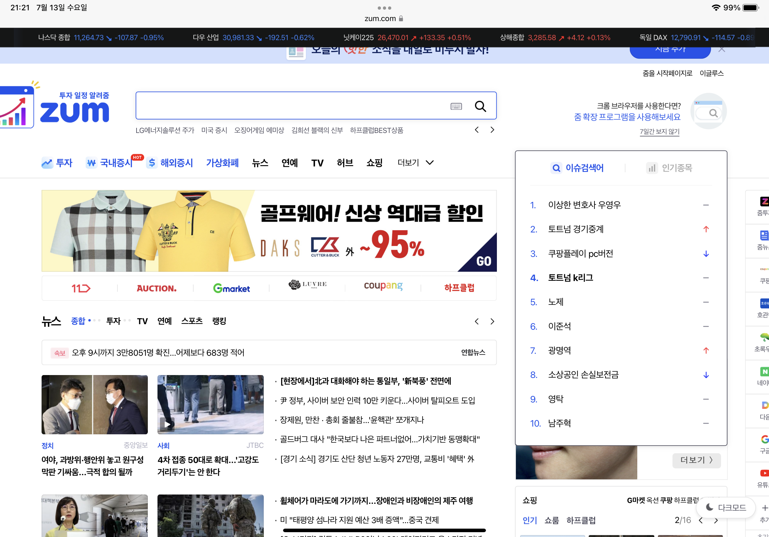The width and height of the screenshot is (769, 537).
Task: Click the magnifying glass search icon
Action: pos(480,106)
